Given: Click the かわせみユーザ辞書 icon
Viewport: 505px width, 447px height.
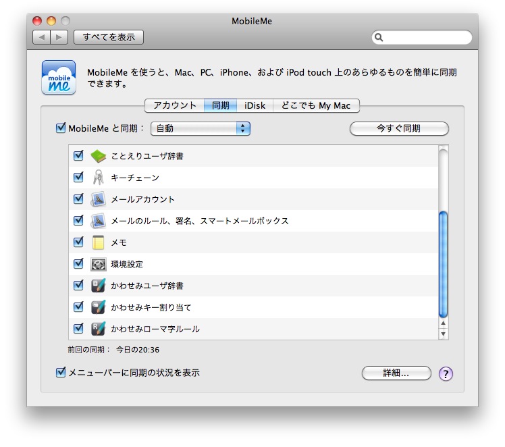Looking at the screenshot, I should tap(99, 286).
